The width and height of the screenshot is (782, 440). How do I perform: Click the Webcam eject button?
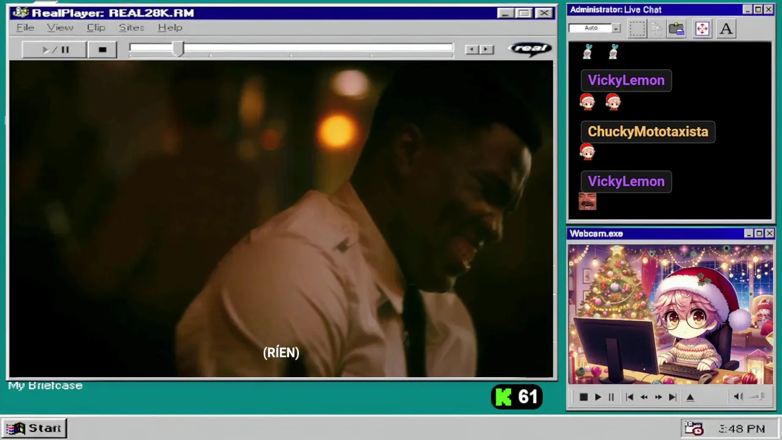pos(690,397)
